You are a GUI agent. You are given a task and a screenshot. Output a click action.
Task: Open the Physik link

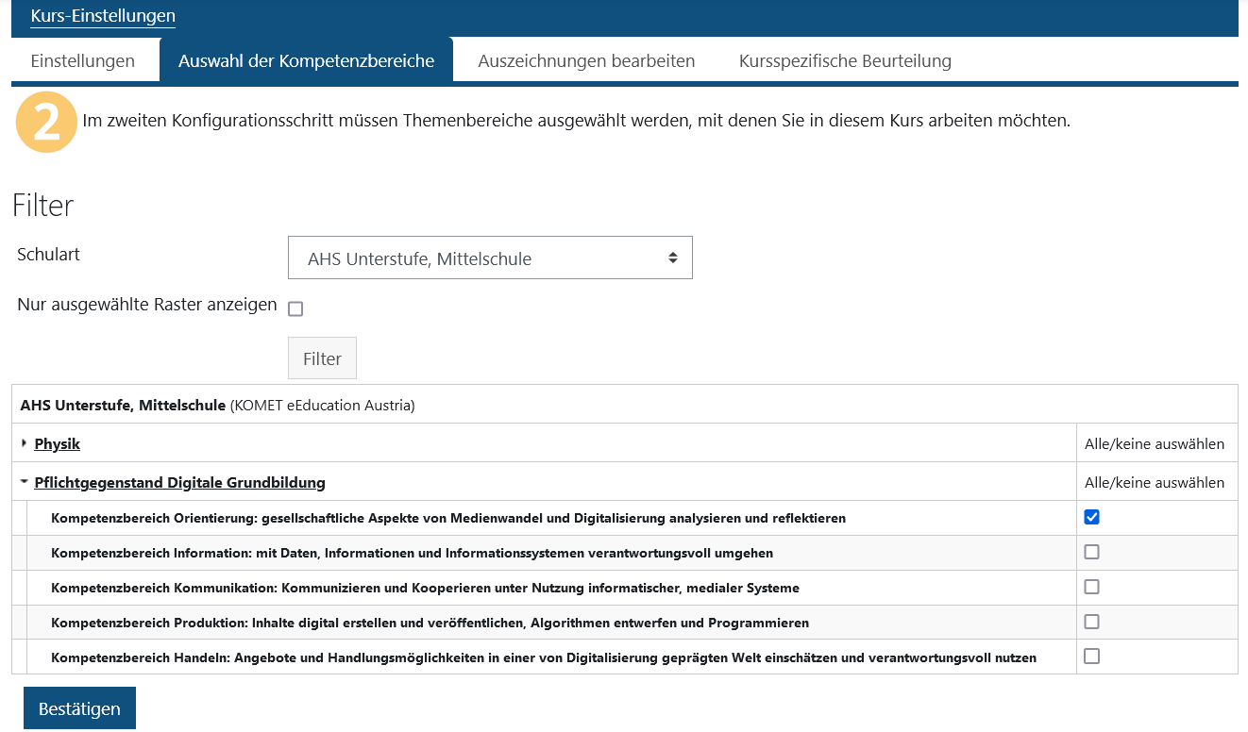tap(56, 443)
